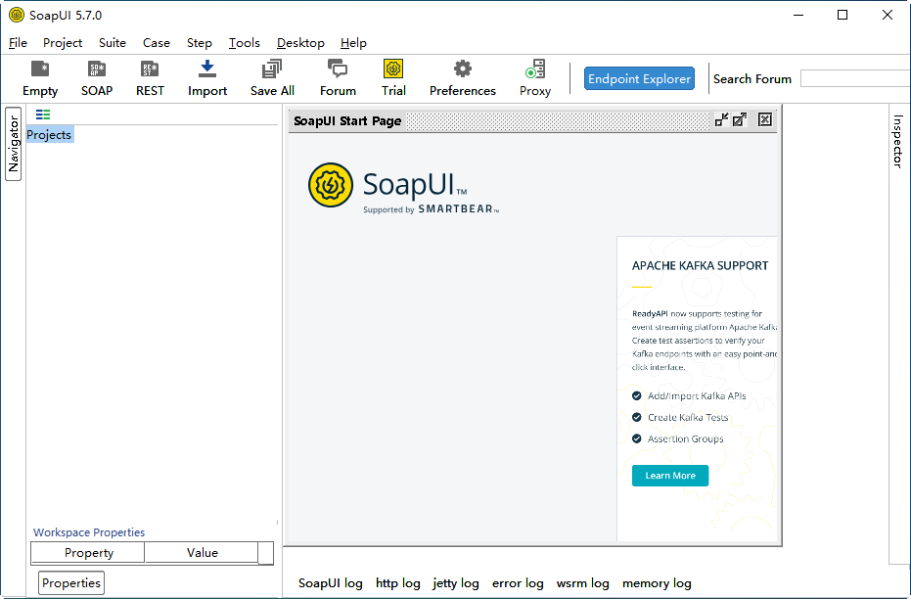Import a project using the Import icon
This screenshot has height=599, width=911.
coord(207,78)
